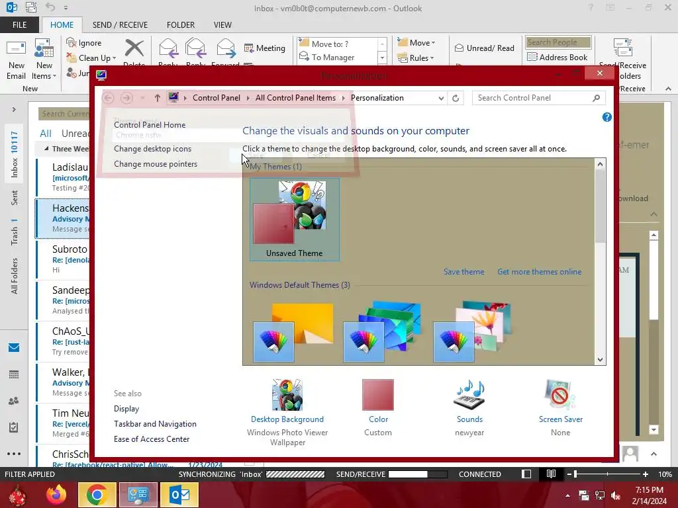The height and width of the screenshot is (508, 678).
Task: Click the three-dot more navigation options
Action: click(x=14, y=454)
